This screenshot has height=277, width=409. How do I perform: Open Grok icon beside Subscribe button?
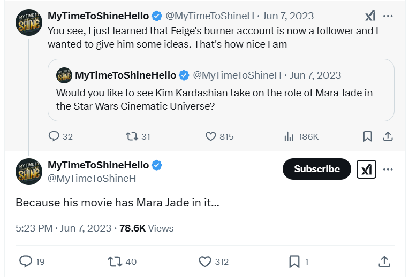pos(366,169)
